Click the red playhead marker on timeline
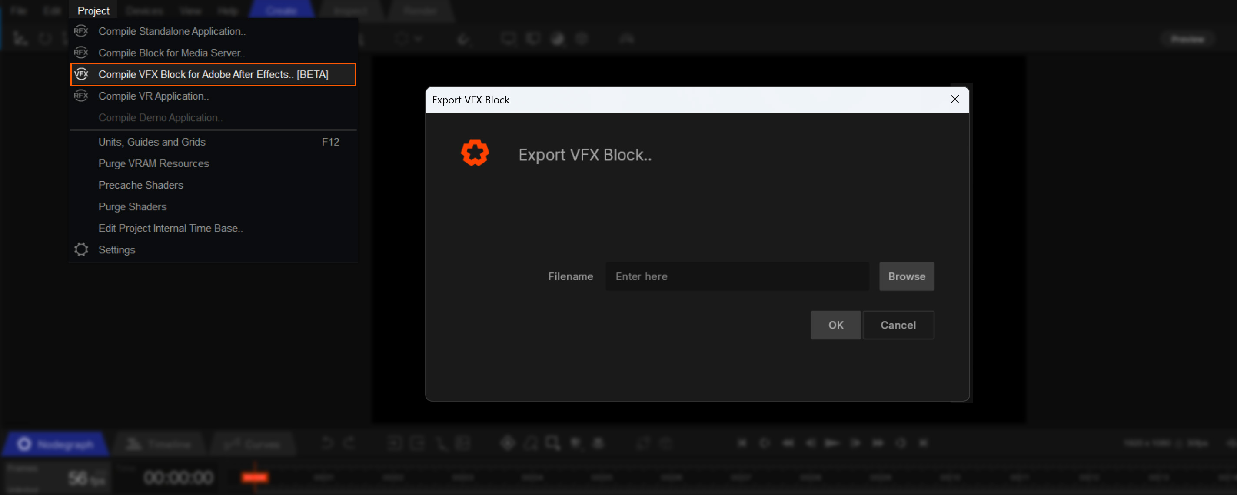This screenshot has height=495, width=1237. pyautogui.click(x=255, y=477)
